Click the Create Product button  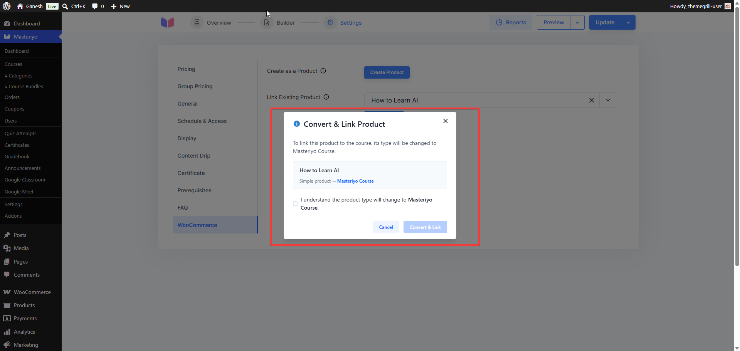pos(387,72)
